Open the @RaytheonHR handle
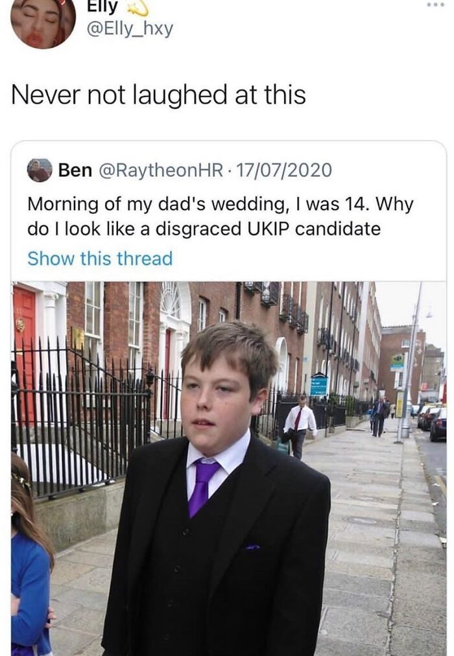Screen dimensions: 454x656 pos(160,170)
